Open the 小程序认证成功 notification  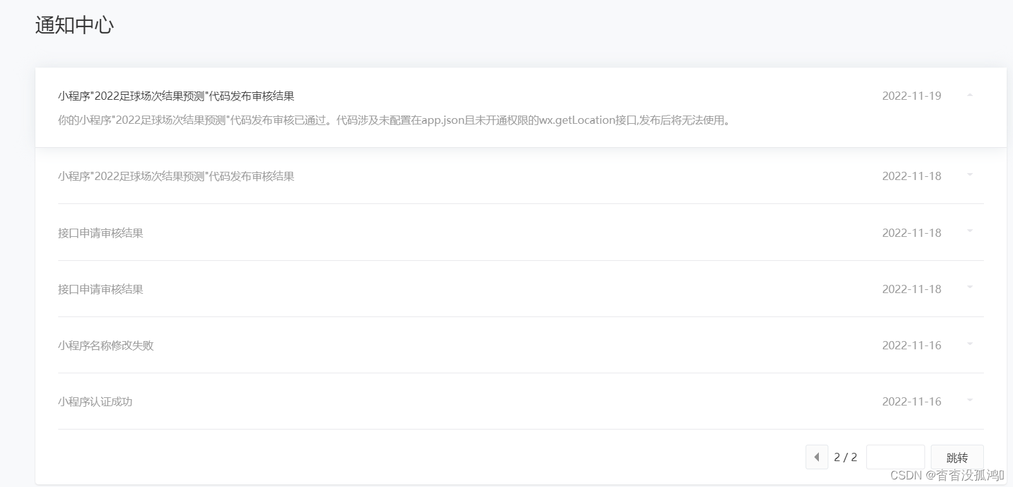95,402
